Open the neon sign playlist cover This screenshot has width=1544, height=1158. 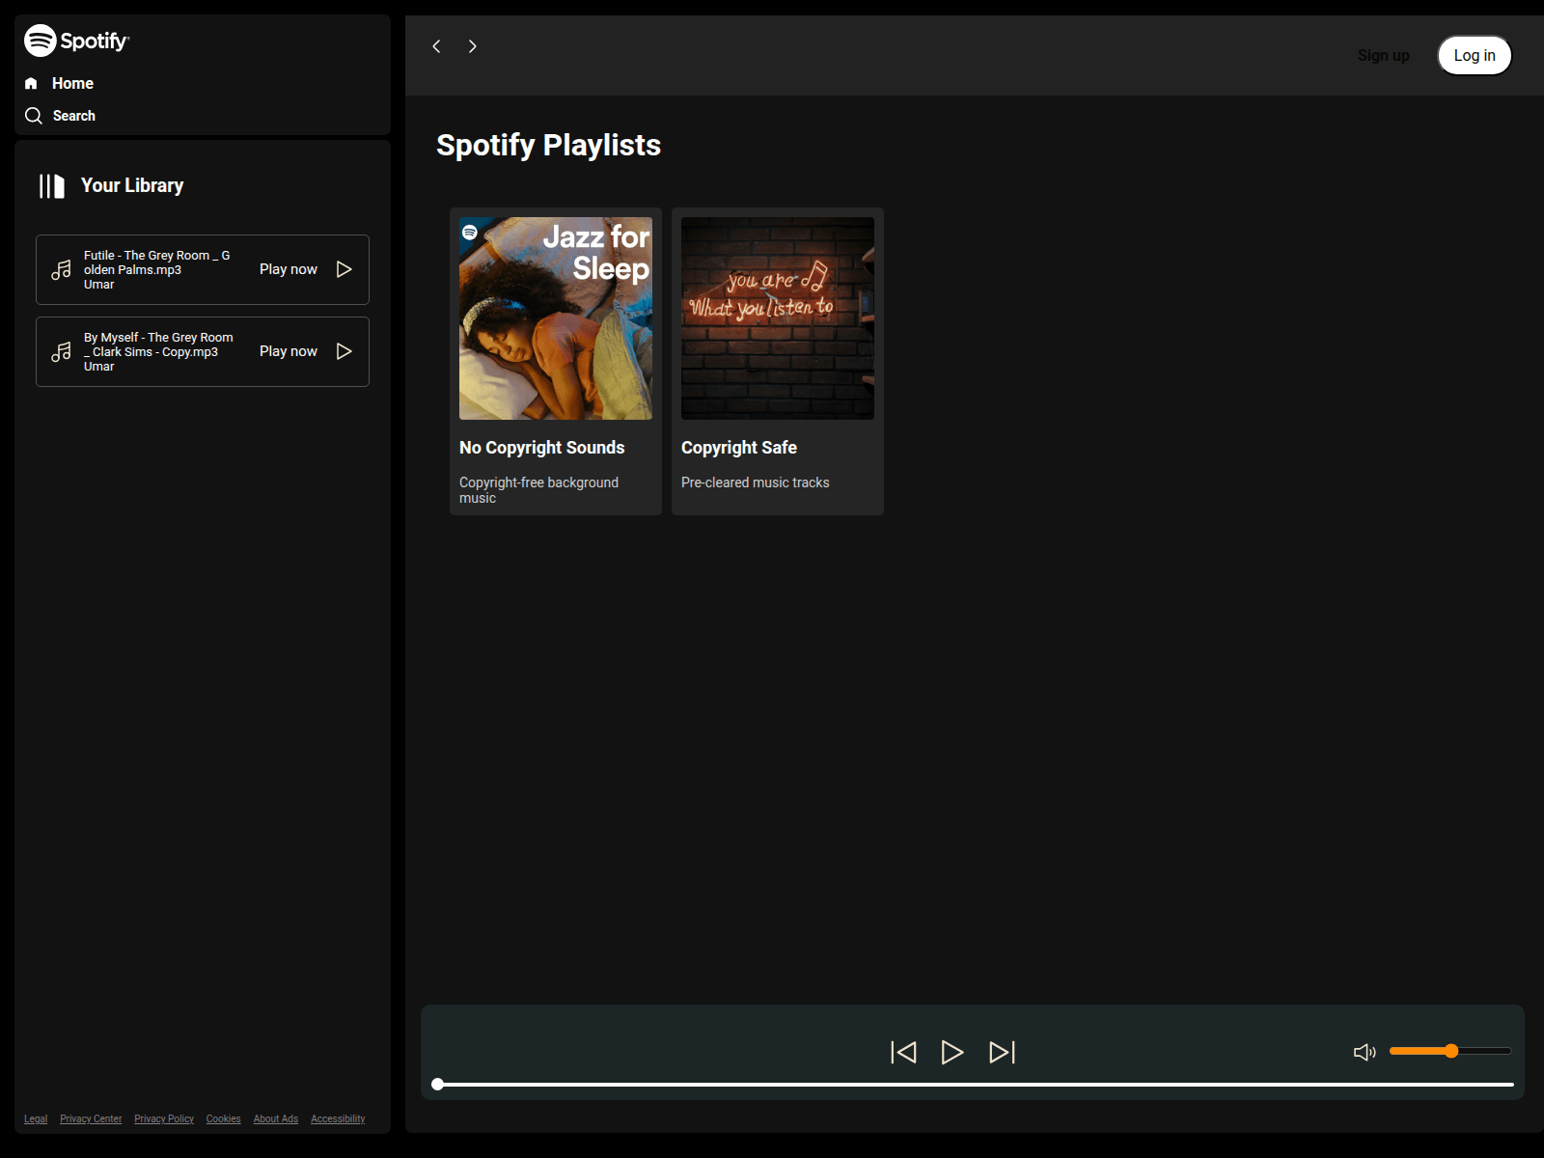coord(778,318)
